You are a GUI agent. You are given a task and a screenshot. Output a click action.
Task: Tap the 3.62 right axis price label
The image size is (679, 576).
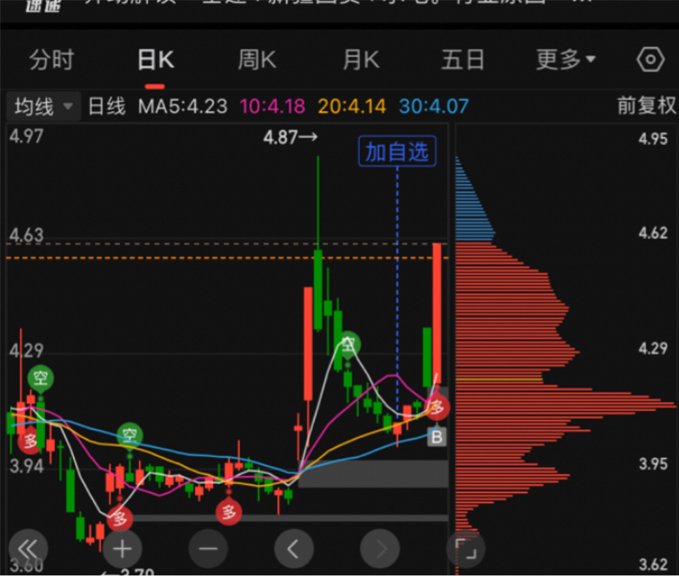pos(653,564)
